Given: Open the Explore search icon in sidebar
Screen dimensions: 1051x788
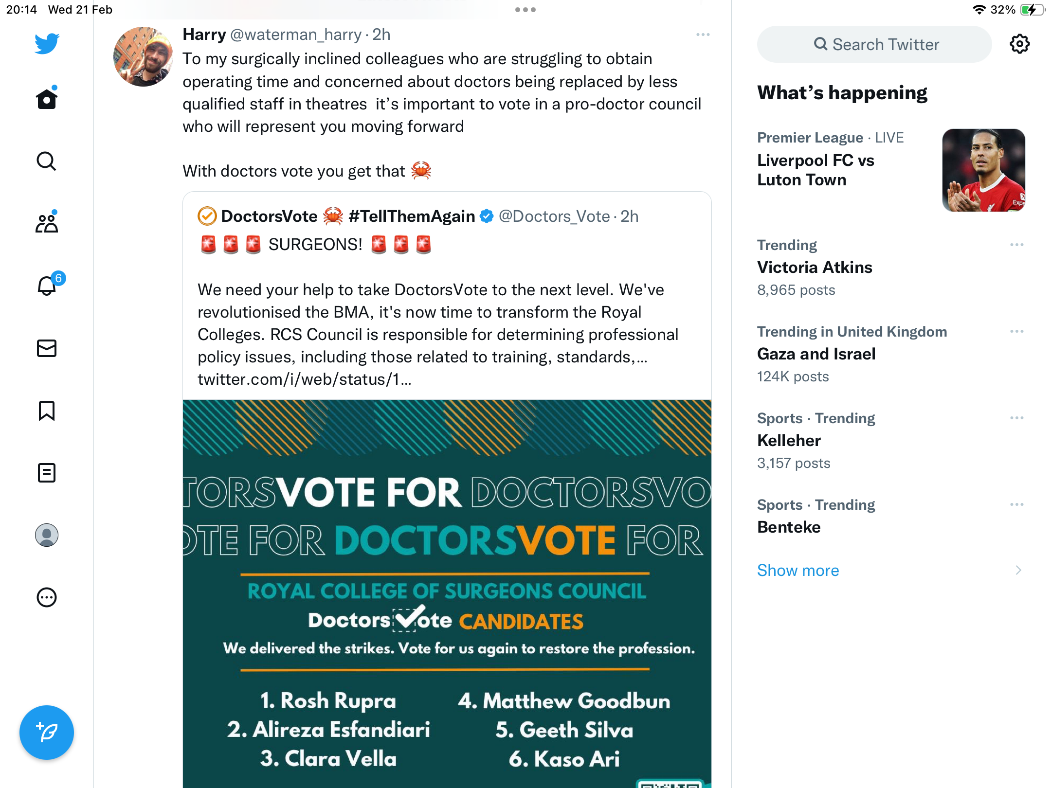Looking at the screenshot, I should 47,161.
